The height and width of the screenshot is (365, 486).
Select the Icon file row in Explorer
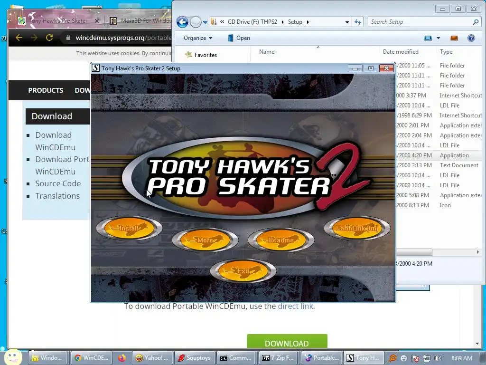(x=439, y=205)
